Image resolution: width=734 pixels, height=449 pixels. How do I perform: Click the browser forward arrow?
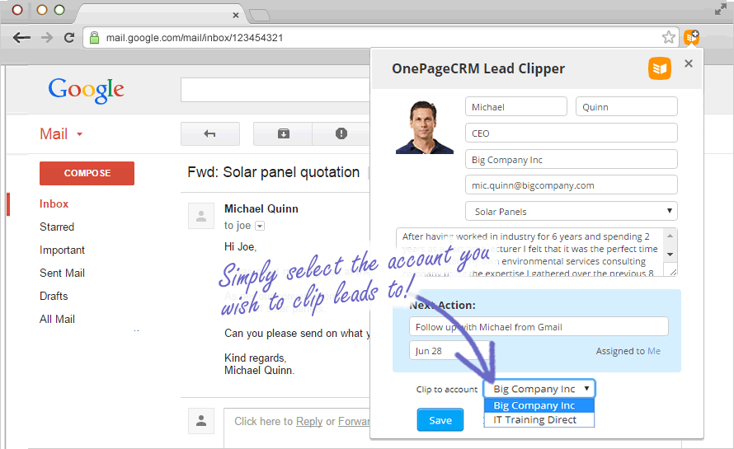(x=47, y=37)
